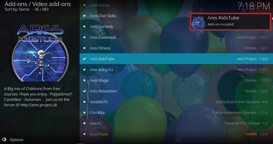Click bullet marker beside Ares Kung-Fu
Viewport: 273px width, 144px height.
click(x=84, y=70)
